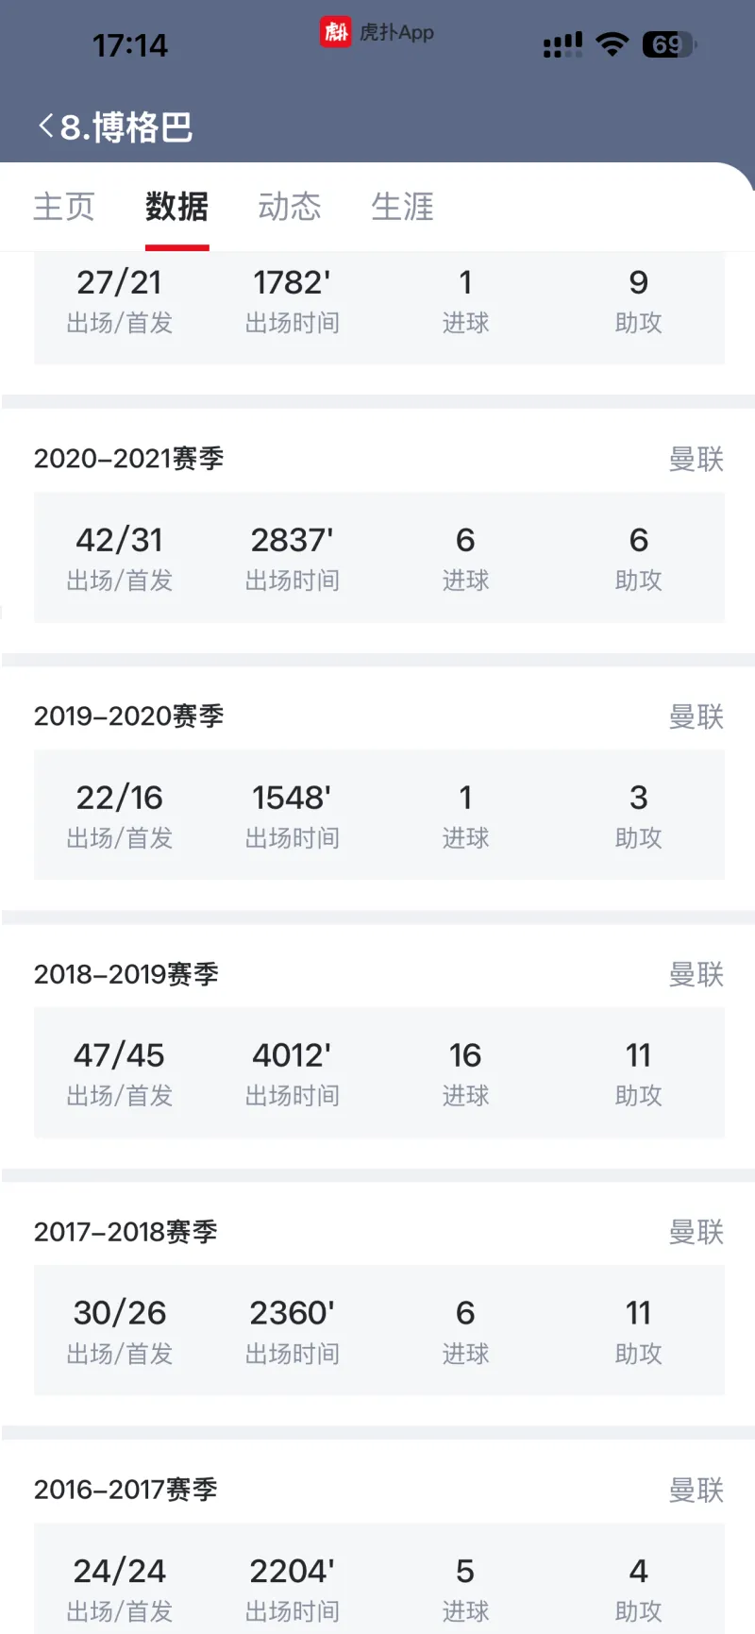Tap 曼联 next to 2016-2017赛季
The width and height of the screenshot is (755, 1634).
click(696, 1490)
